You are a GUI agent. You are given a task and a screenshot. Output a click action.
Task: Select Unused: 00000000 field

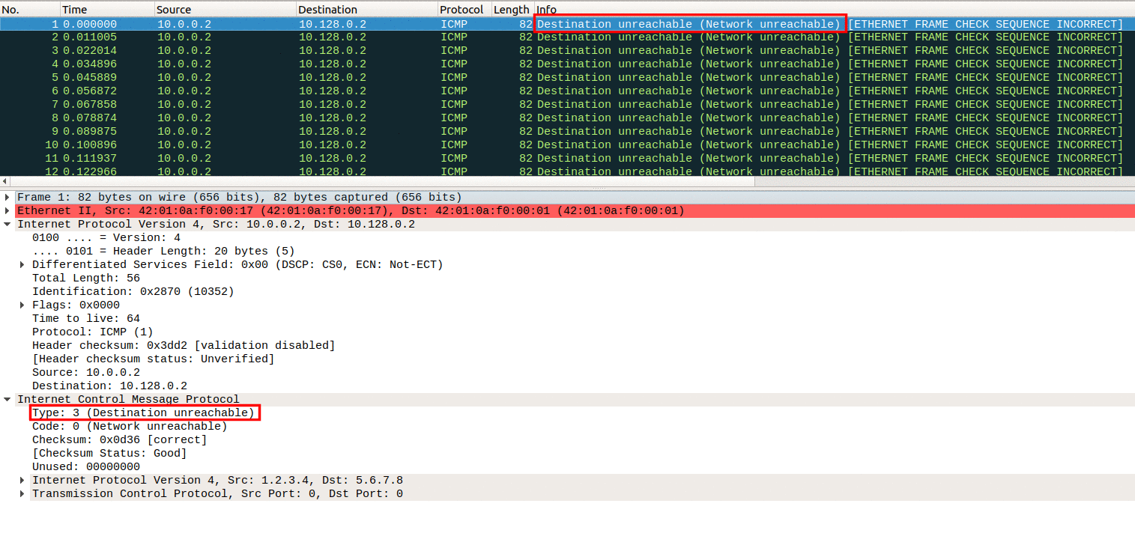coord(86,467)
